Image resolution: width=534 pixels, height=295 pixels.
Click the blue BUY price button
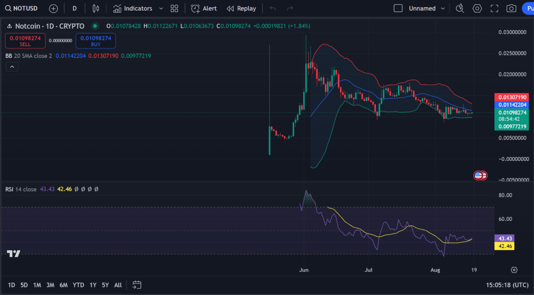pos(96,41)
